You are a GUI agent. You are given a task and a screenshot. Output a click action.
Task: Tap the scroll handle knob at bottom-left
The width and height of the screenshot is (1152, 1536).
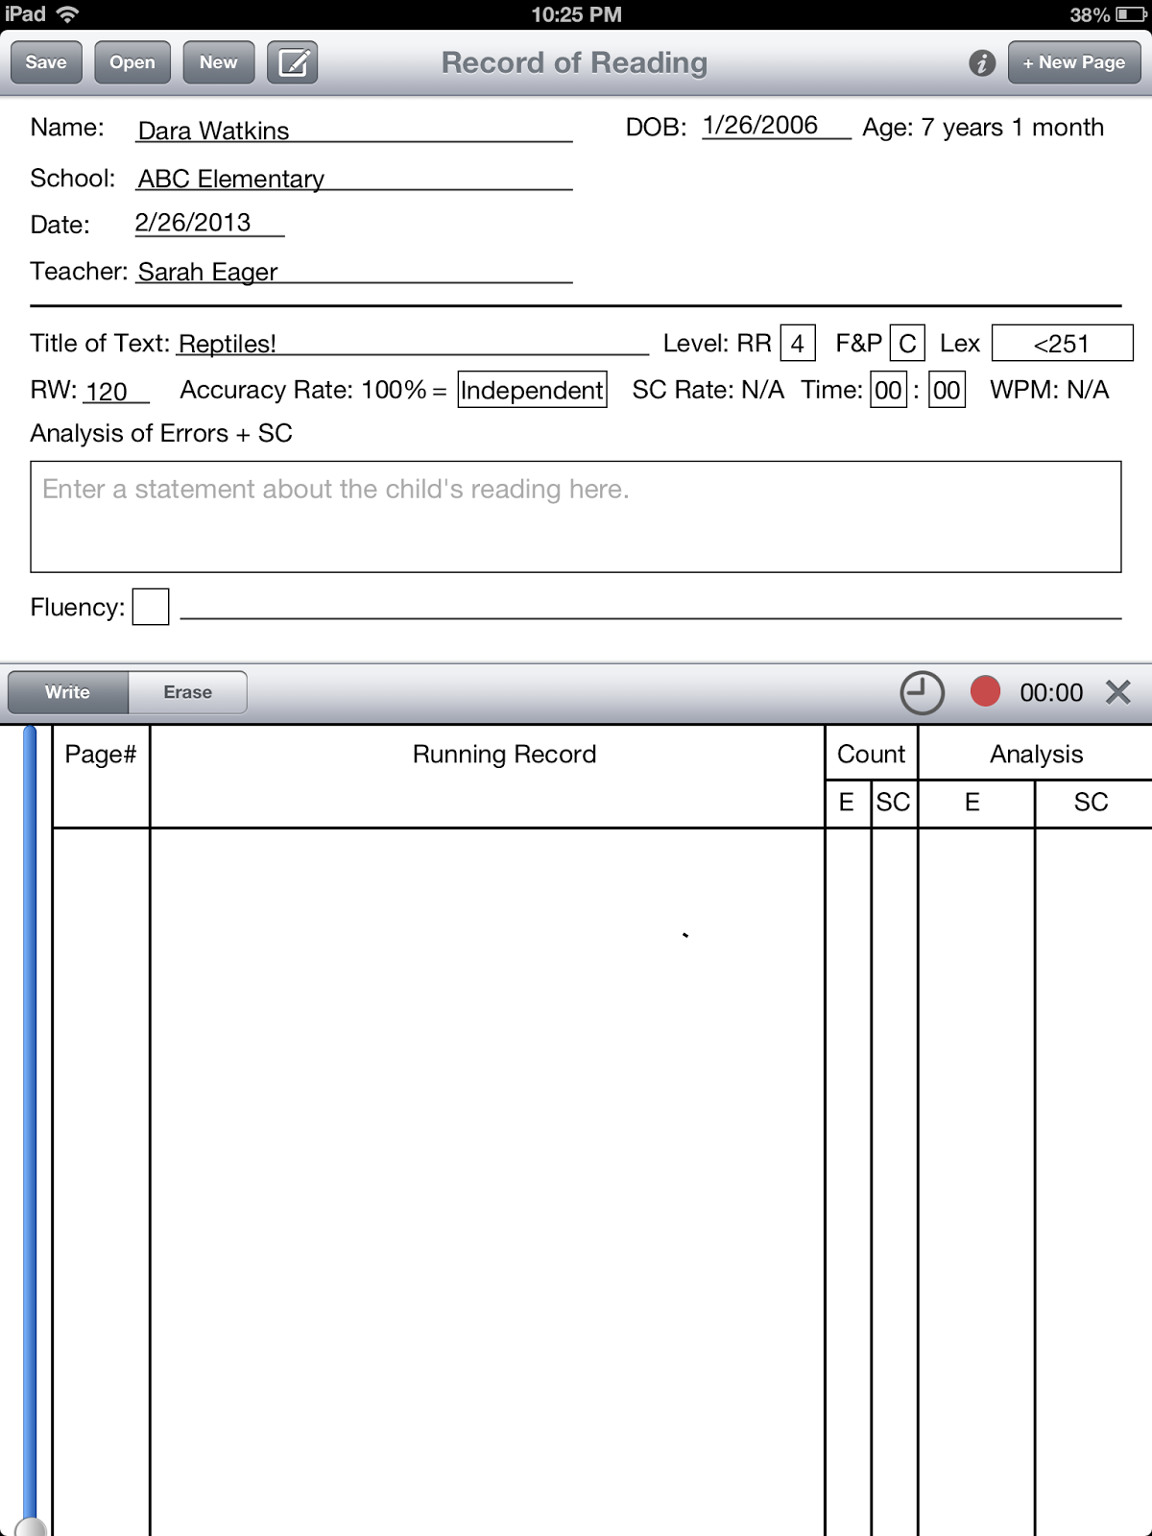[x=31, y=1526]
